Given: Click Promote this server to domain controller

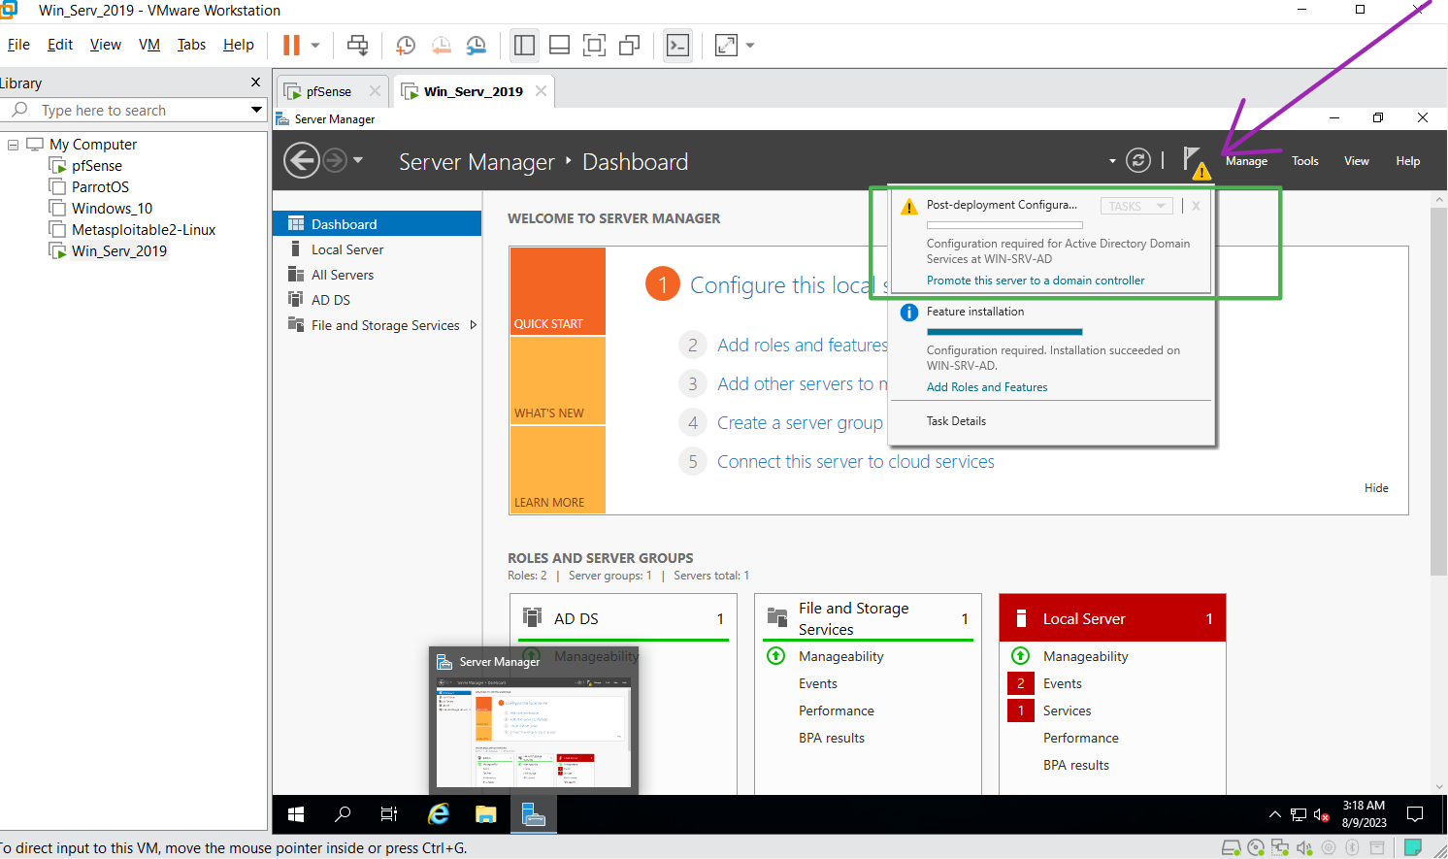Looking at the screenshot, I should pyautogui.click(x=1036, y=281).
